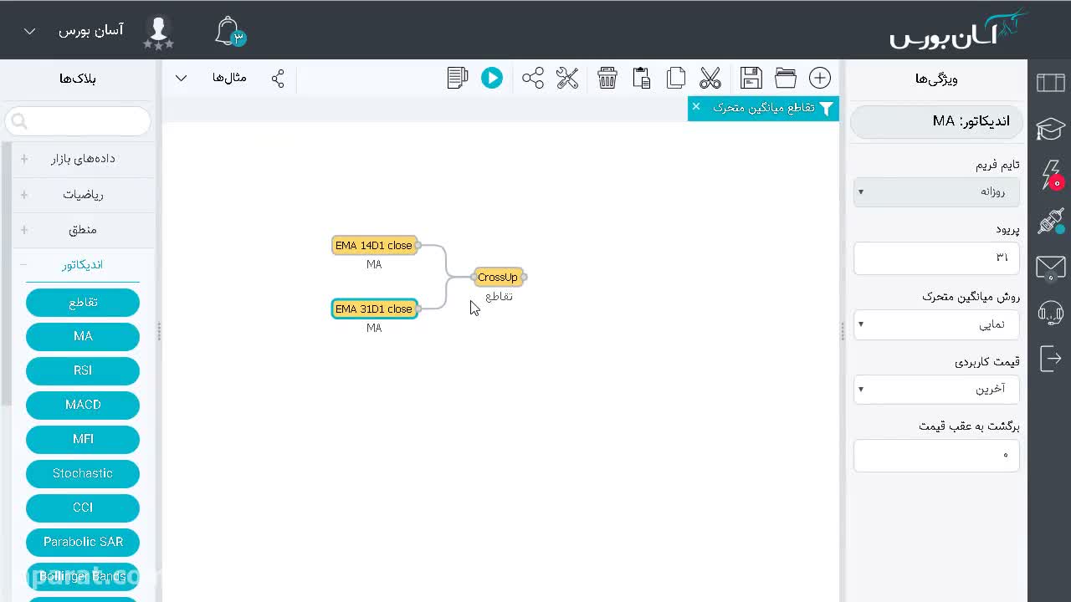Click the بلاک‌ها panel title
Screen dimensions: 1071x602
click(78, 79)
